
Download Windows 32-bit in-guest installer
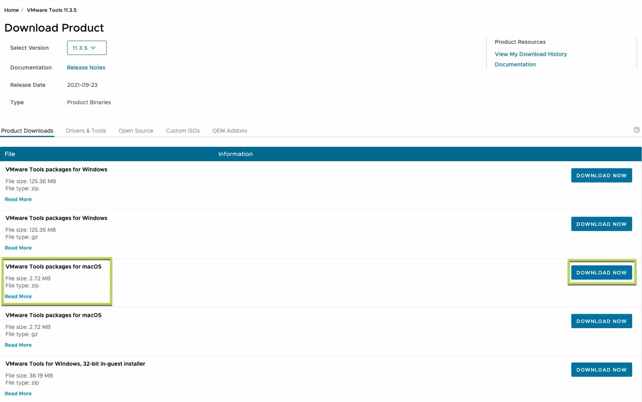pyautogui.click(x=601, y=370)
